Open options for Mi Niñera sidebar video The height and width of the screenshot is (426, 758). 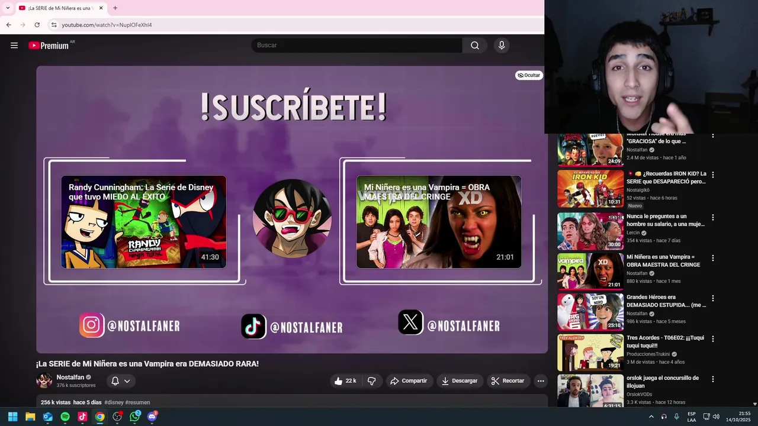coord(713,258)
